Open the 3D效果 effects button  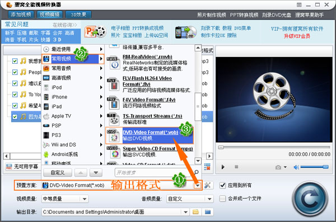78,15
